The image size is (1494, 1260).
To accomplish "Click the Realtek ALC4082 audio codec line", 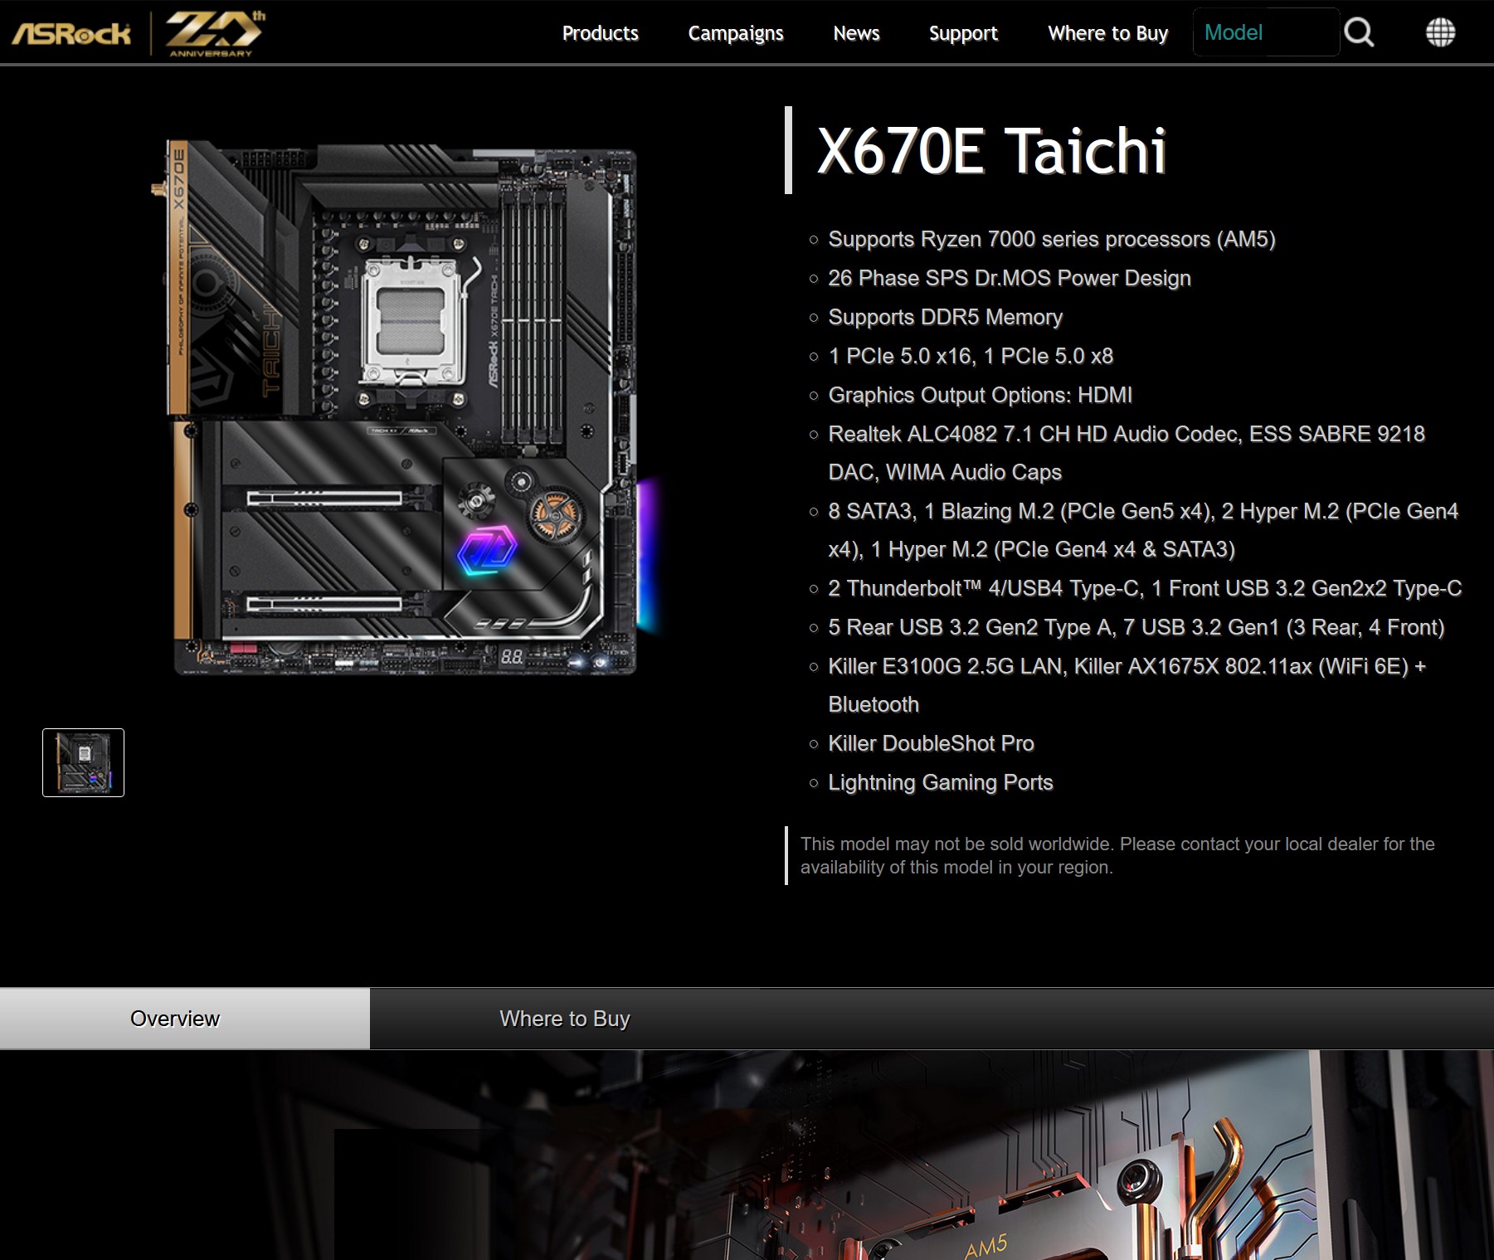I will pos(1127,453).
